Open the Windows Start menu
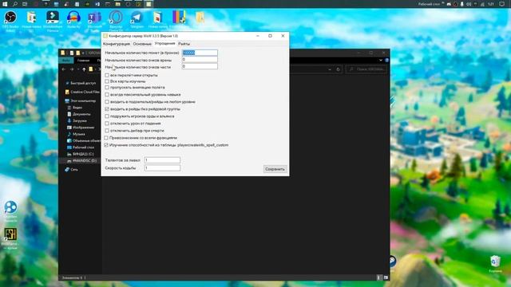Viewport: 511px width, 287px height. click(5, 4)
